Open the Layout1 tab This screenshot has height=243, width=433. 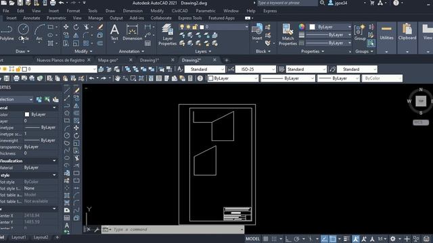18,237
